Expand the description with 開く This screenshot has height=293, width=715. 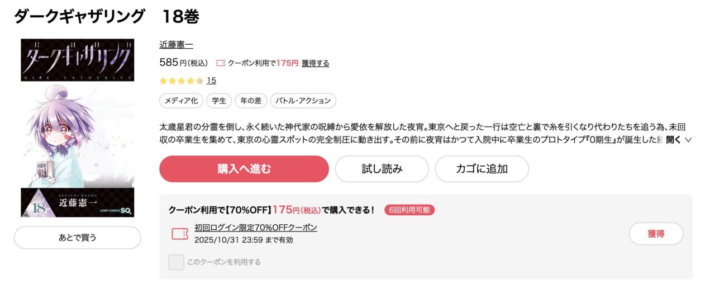[673, 140]
